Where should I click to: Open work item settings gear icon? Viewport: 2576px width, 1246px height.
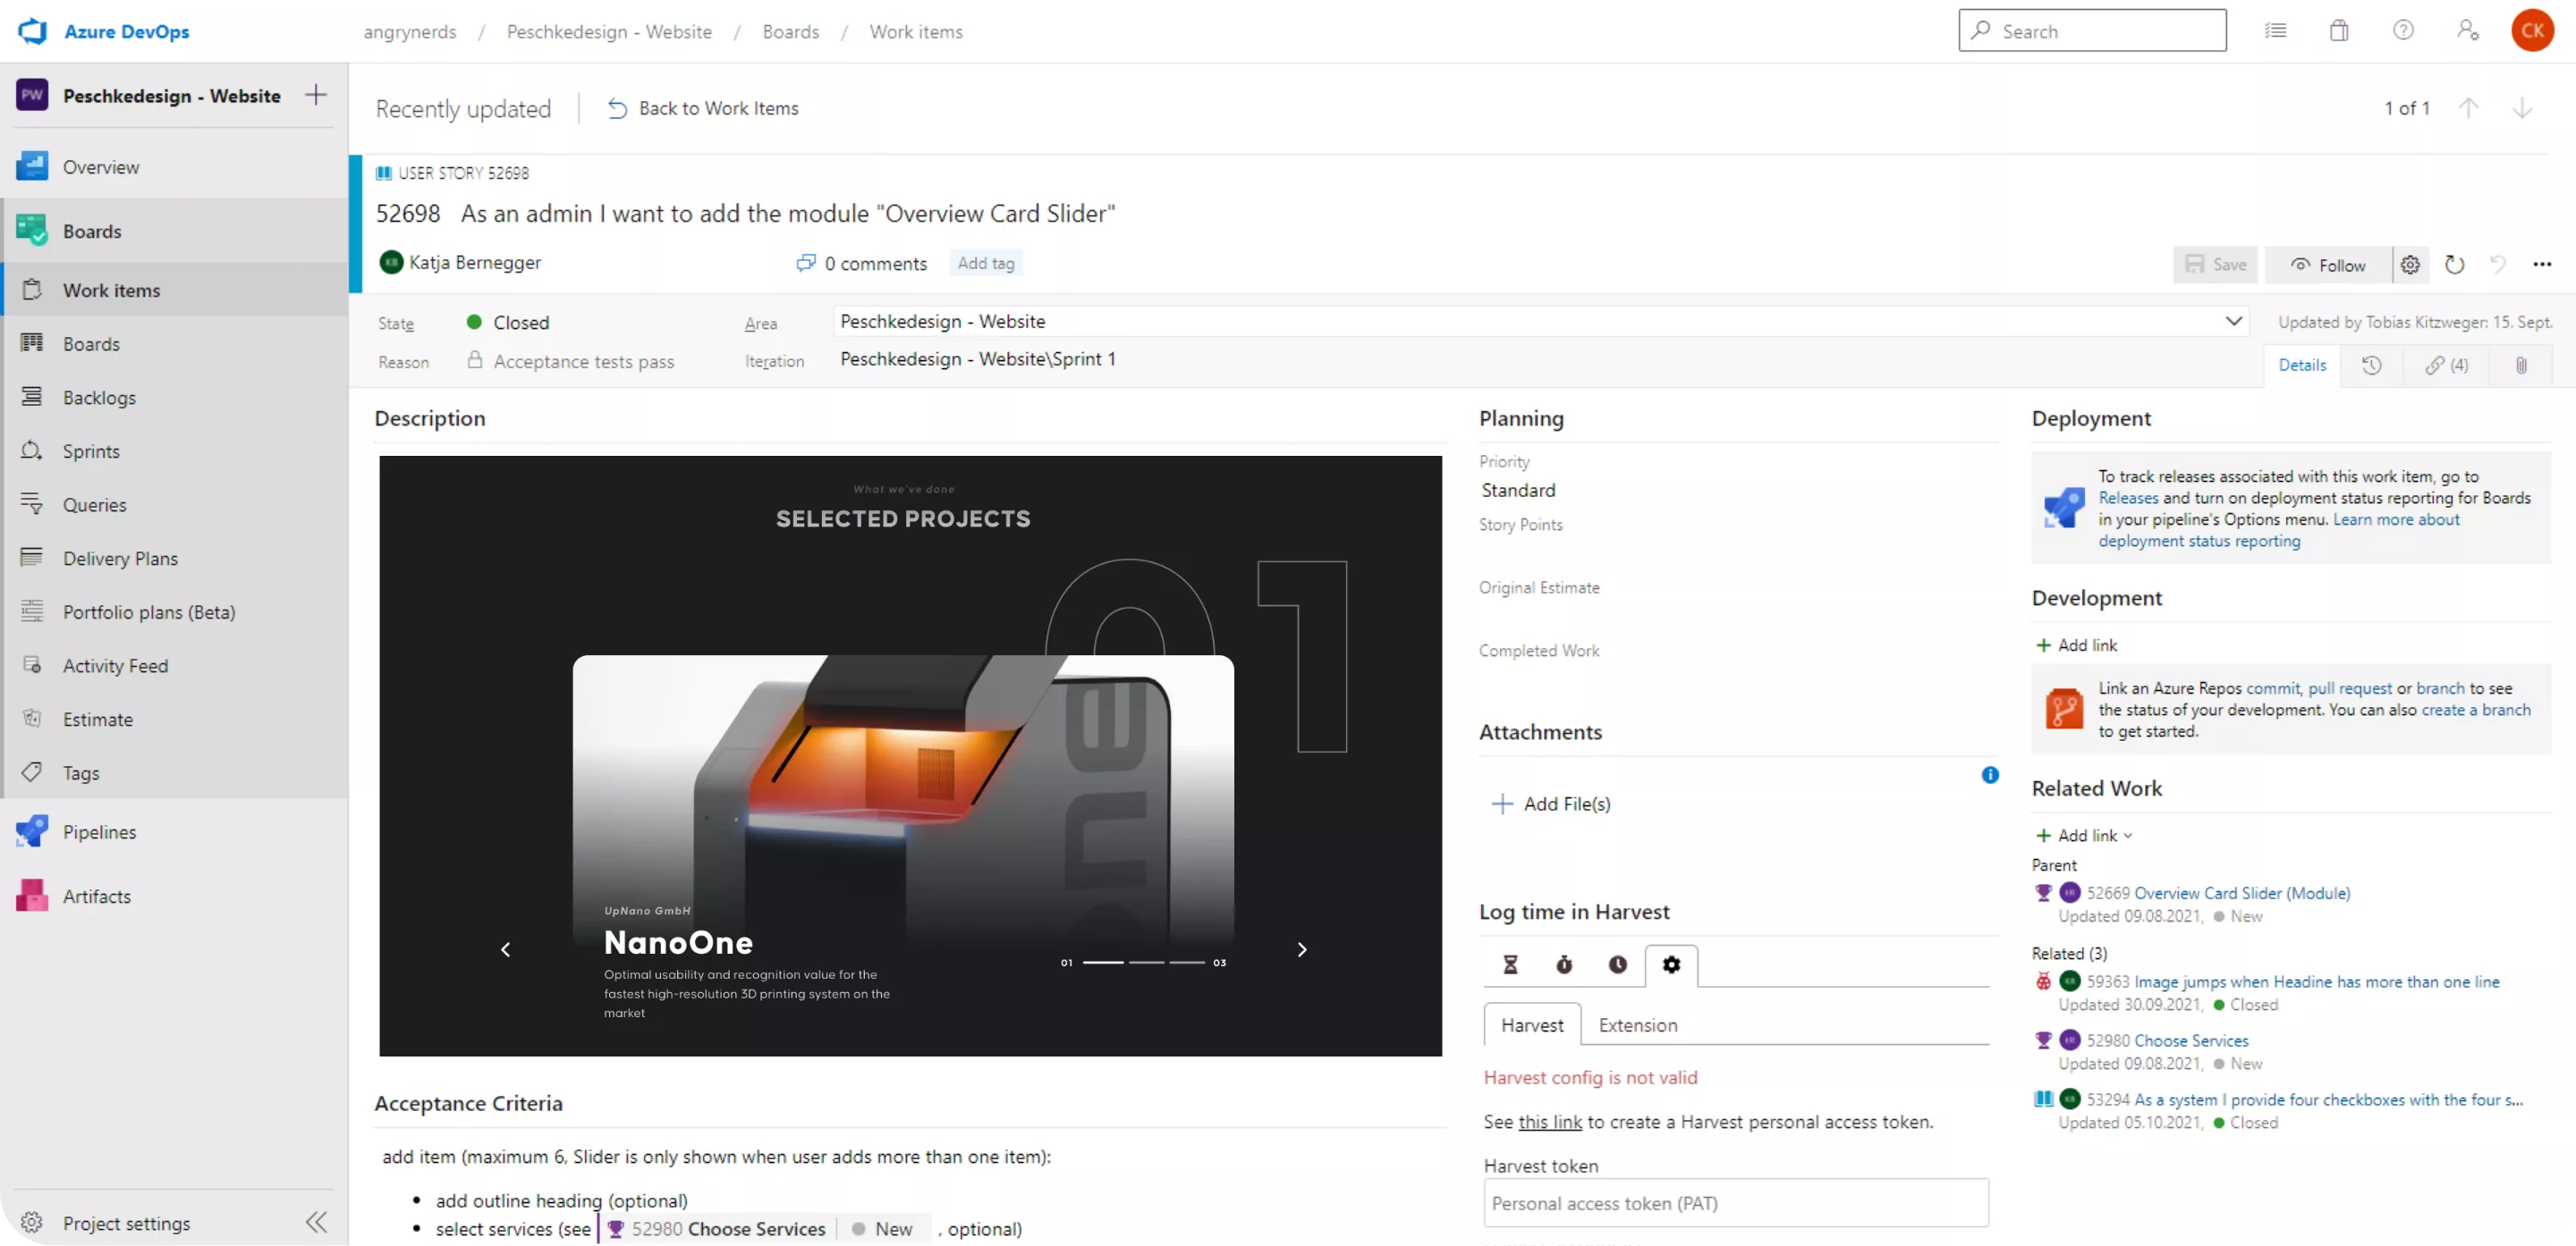[x=2410, y=265]
